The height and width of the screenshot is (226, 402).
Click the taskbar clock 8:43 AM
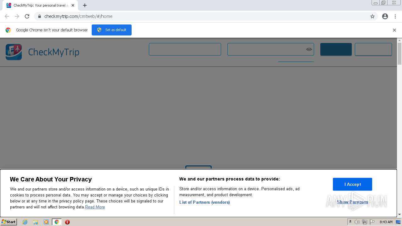(386, 222)
